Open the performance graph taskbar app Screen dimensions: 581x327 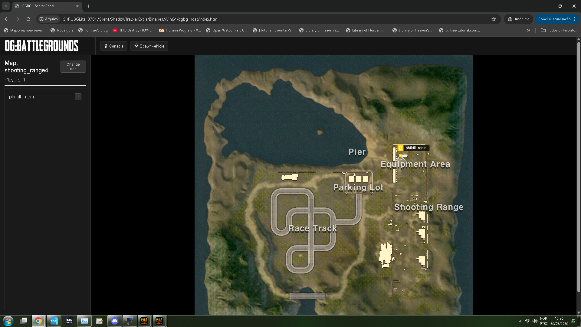pyautogui.click(x=84, y=321)
